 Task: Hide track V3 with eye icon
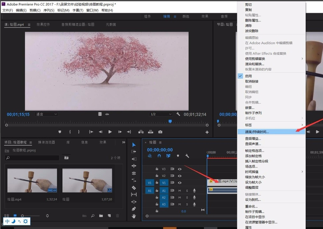180,169
